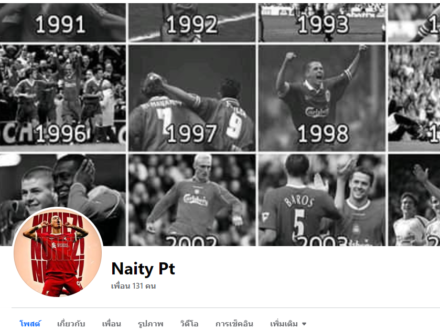Open the เกี่ยวกับ tab
This screenshot has height=329, width=440.
[71, 323]
